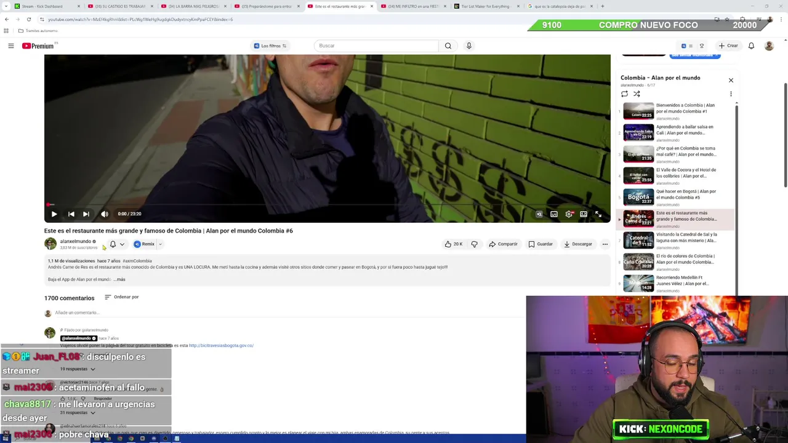
Task: Open the Ordenar por comments sorter
Action: click(121, 297)
